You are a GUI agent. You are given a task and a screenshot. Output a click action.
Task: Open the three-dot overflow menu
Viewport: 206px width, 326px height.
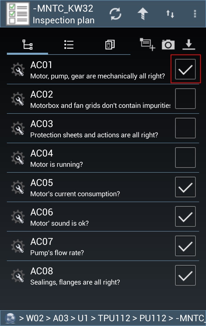tap(195, 14)
